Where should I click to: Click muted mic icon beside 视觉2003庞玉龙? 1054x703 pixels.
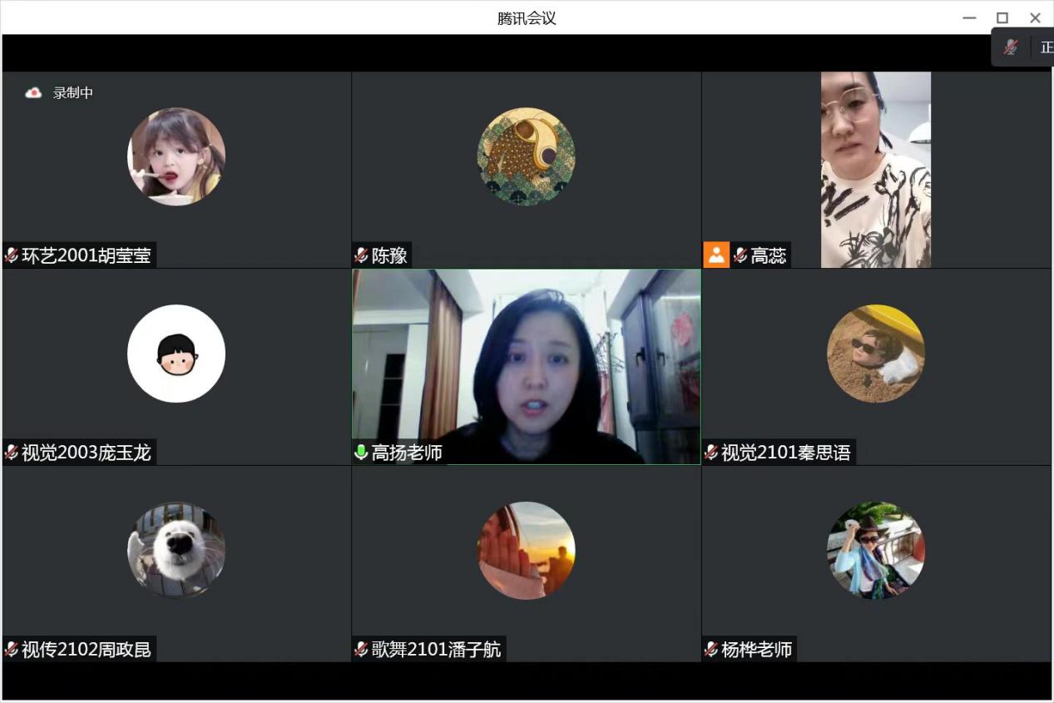pos(12,452)
